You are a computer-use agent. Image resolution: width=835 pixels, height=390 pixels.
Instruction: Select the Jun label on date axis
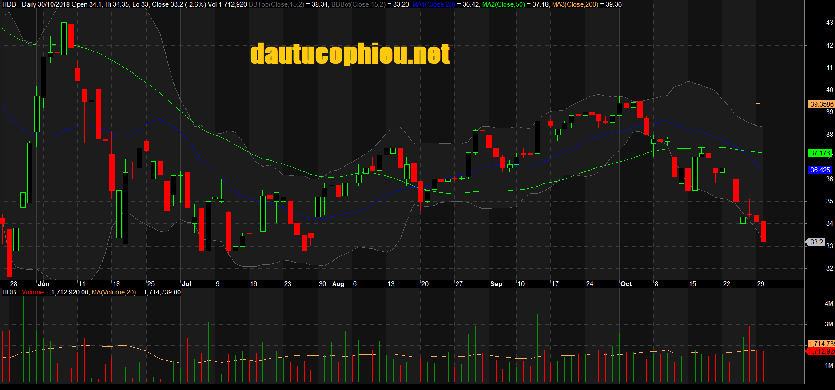coord(44,284)
